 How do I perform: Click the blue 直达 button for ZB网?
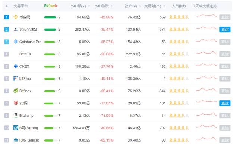coord(225,103)
